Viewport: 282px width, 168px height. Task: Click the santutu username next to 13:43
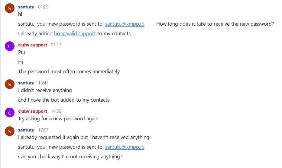pyautogui.click(x=26, y=83)
